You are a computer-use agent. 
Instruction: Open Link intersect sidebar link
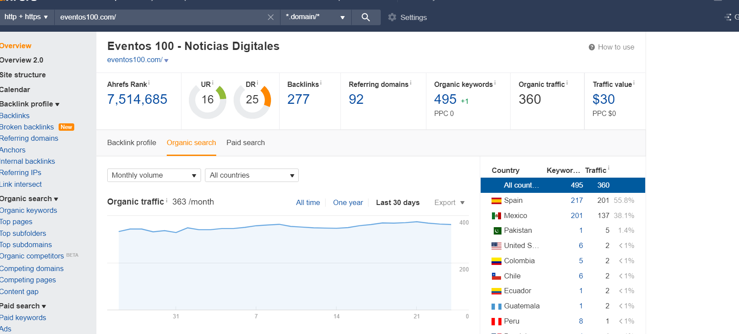21,185
